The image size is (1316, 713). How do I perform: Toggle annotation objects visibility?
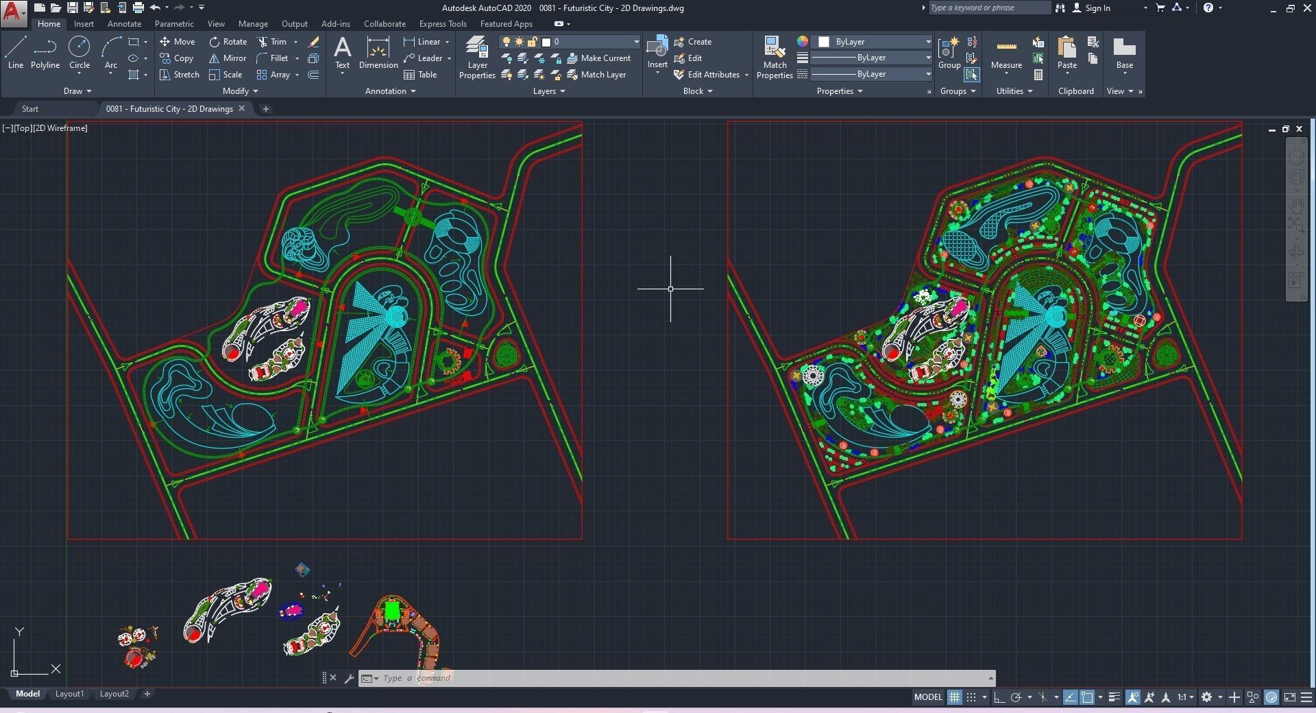1132,697
